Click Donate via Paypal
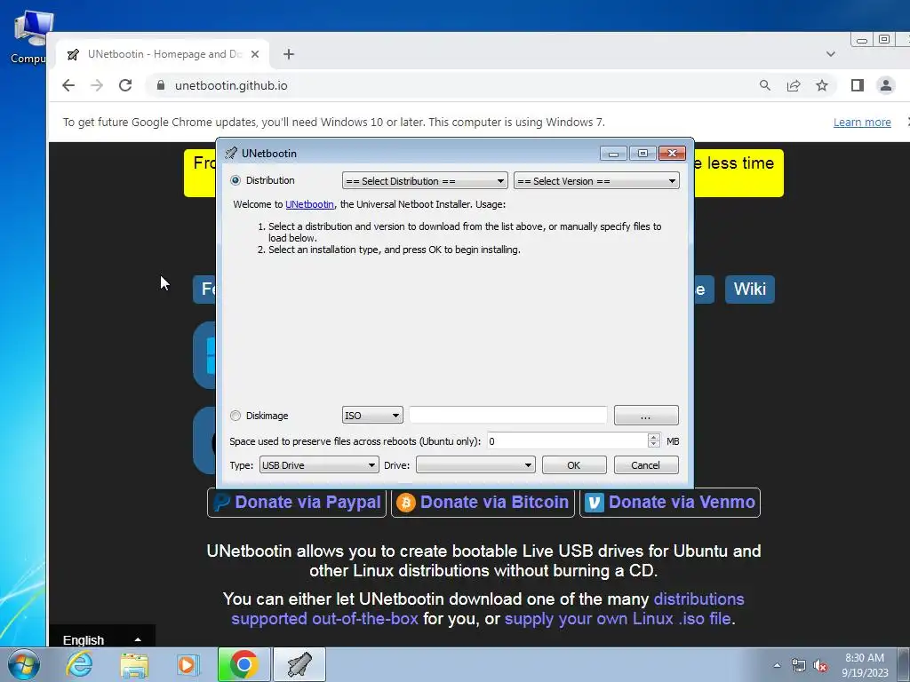The width and height of the screenshot is (910, 682). tap(297, 503)
